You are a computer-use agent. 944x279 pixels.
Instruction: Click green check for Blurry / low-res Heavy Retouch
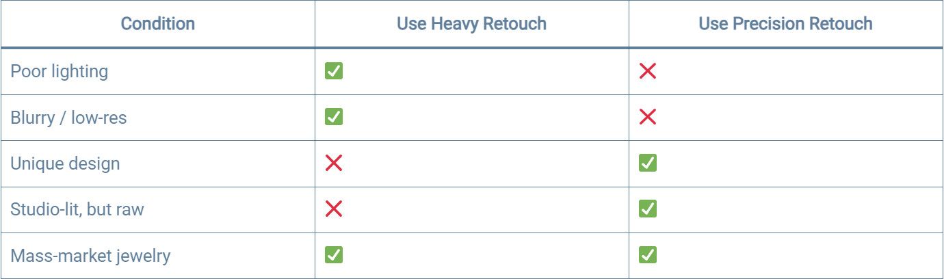coord(334,117)
